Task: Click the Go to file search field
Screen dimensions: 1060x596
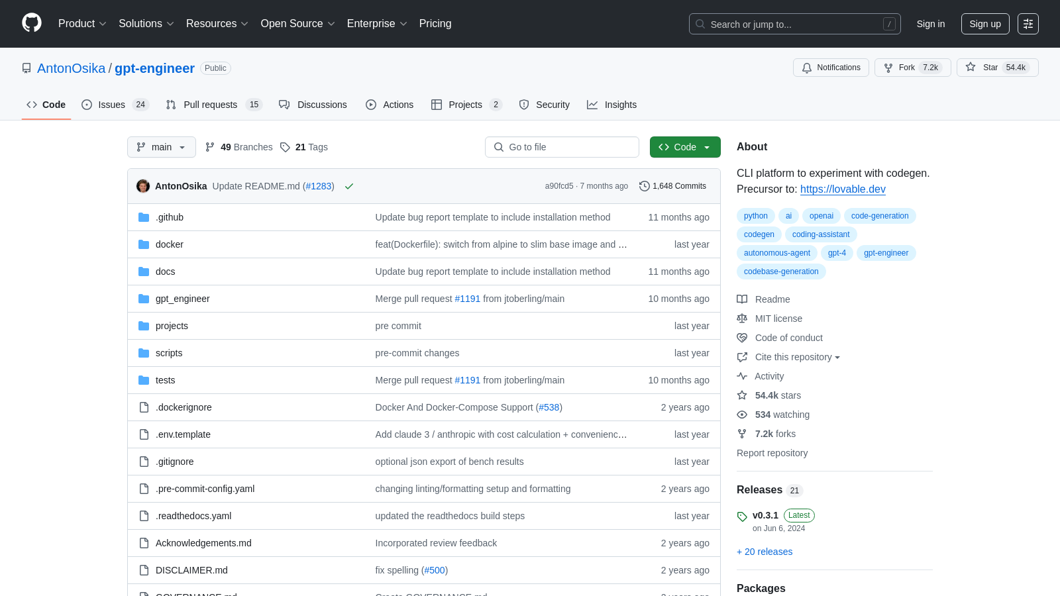Action: pyautogui.click(x=562, y=147)
